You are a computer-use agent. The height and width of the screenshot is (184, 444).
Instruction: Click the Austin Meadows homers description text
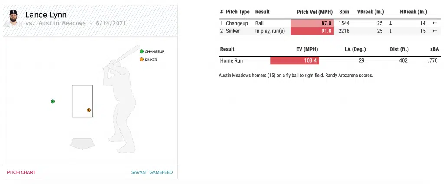click(296, 76)
